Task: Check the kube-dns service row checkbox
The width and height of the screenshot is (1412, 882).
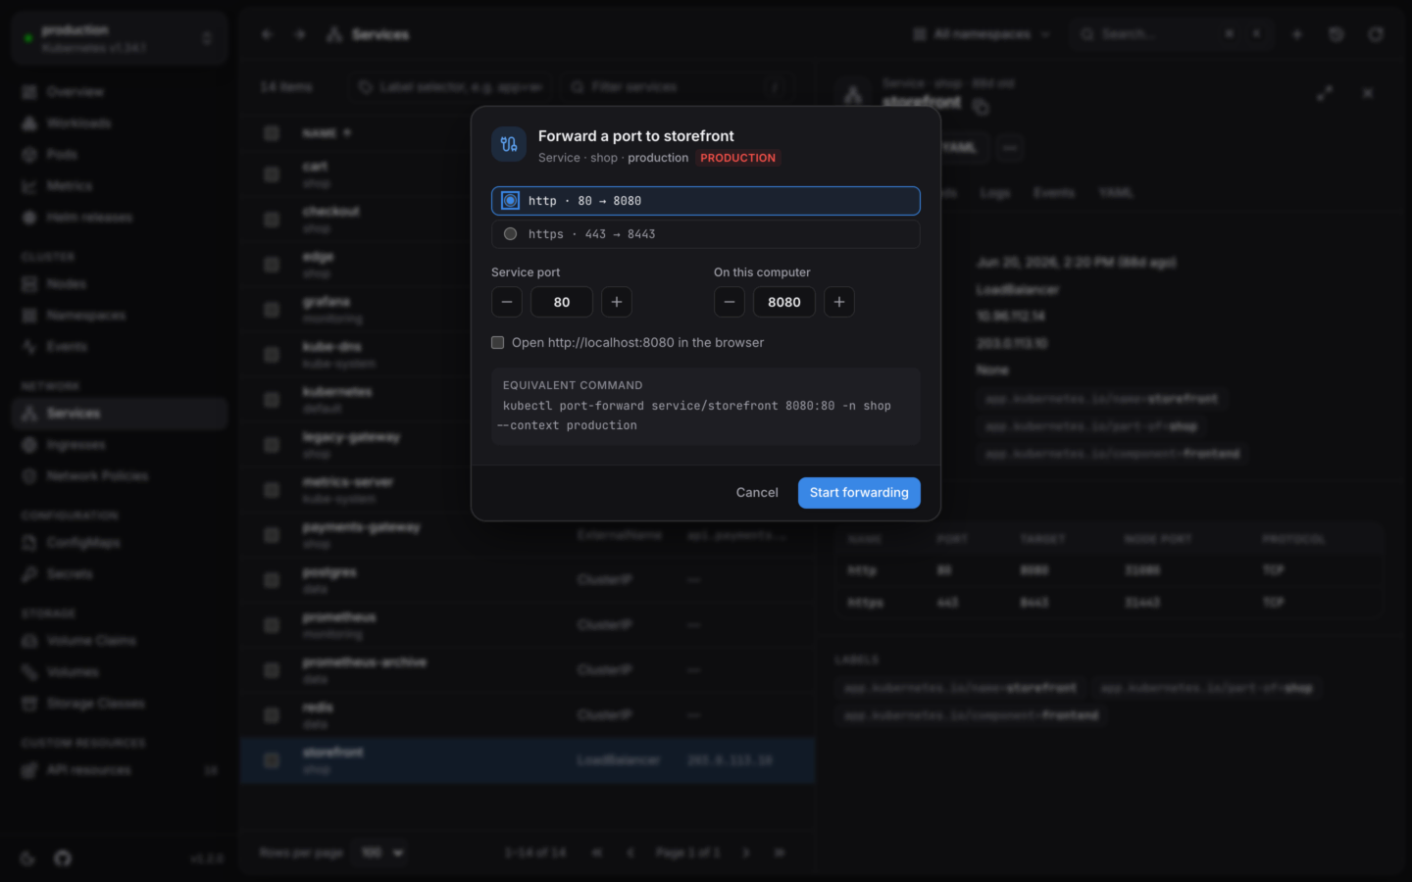Action: coord(272,355)
